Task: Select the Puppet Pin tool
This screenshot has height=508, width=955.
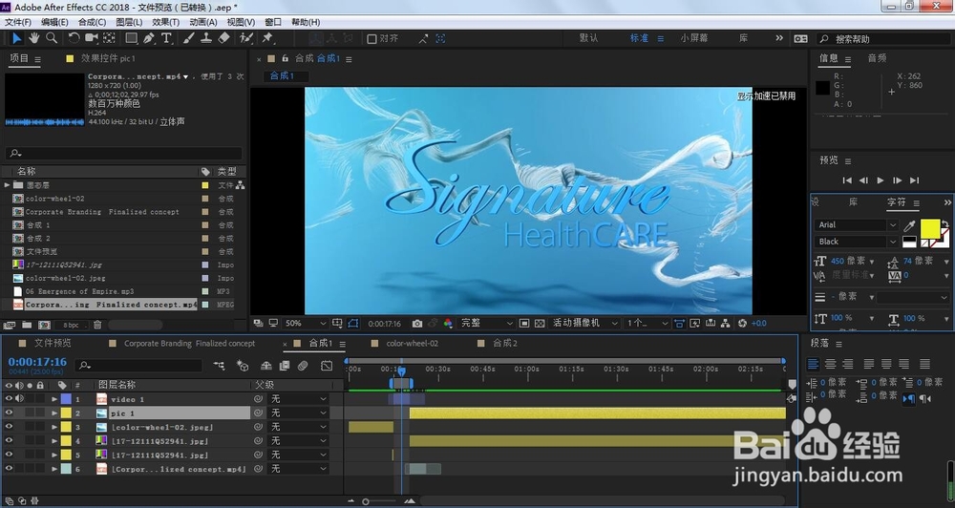Action: pos(267,38)
